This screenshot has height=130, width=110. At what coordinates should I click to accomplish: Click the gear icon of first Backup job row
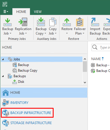tap(93, 65)
